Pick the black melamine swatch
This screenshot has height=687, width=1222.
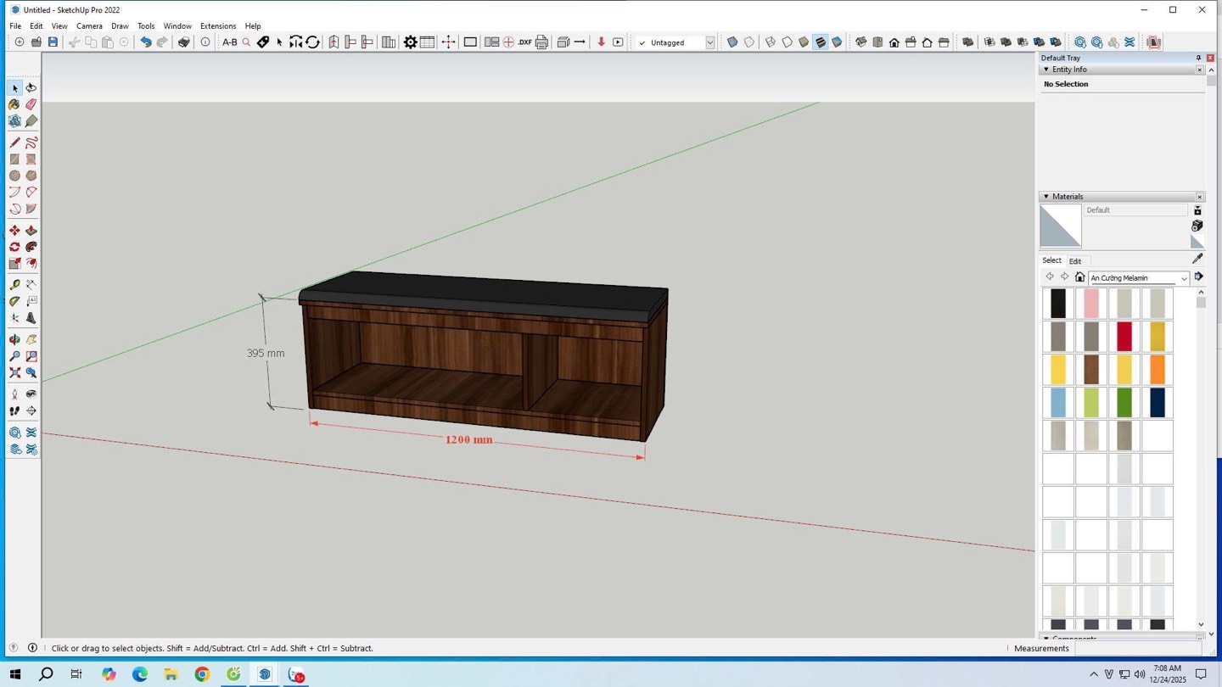(x=1058, y=304)
